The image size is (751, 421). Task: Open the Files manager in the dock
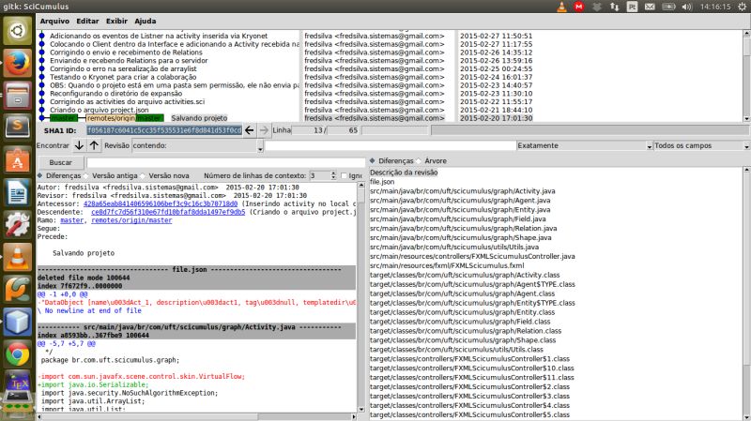click(18, 96)
